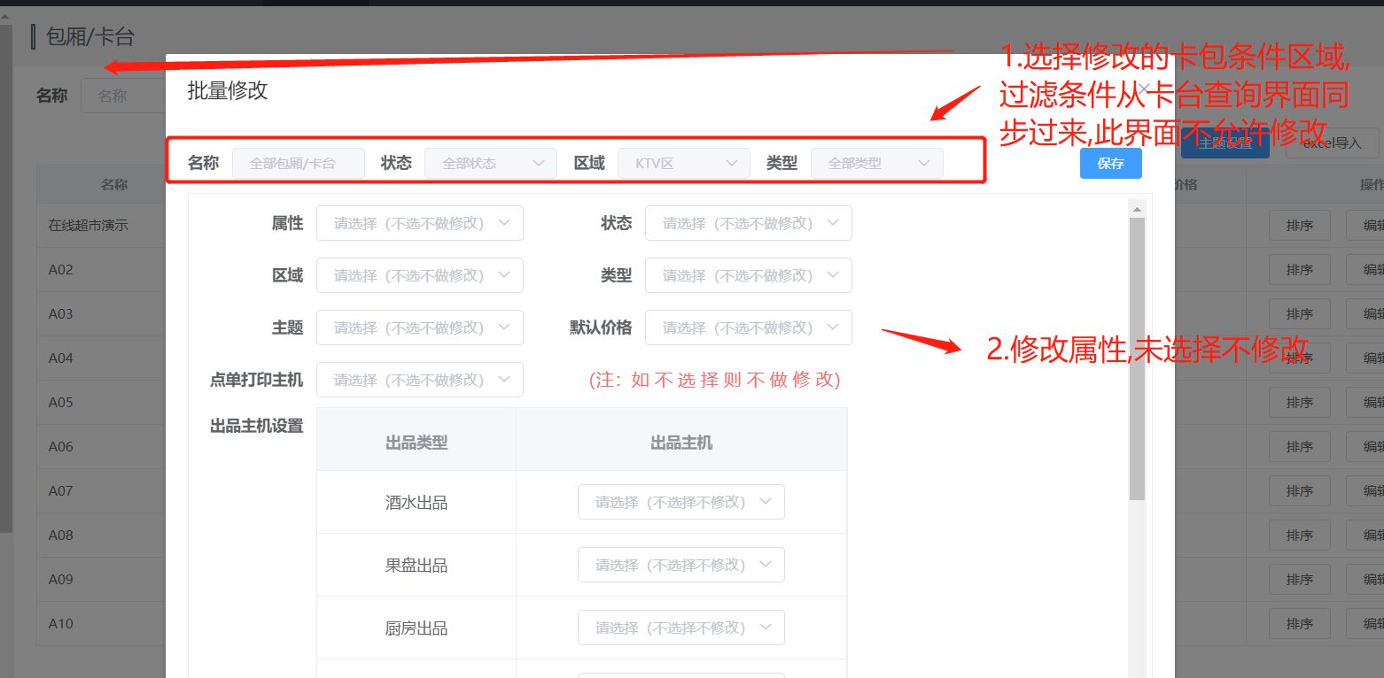Click the A03 row name
Viewport: 1384px width, 678px height.
tap(61, 314)
